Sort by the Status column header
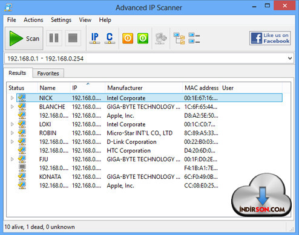This screenshot has height=235, width=299. tap(22, 88)
